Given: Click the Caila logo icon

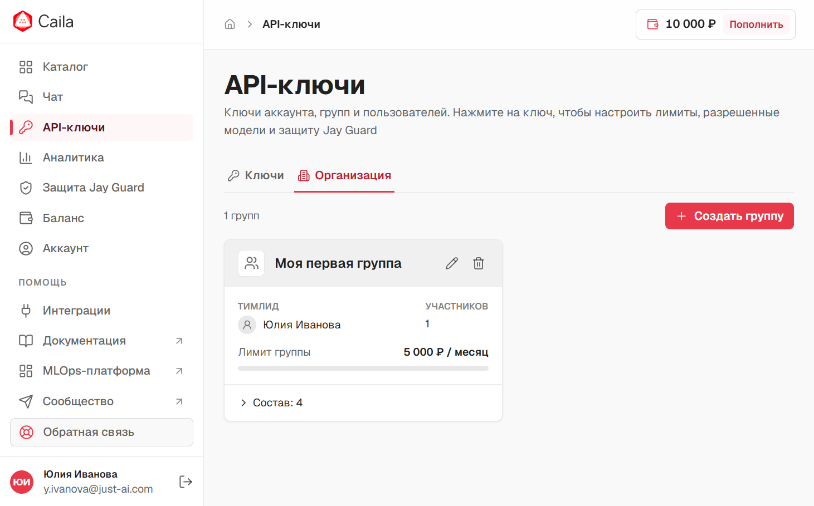Looking at the screenshot, I should [22, 22].
